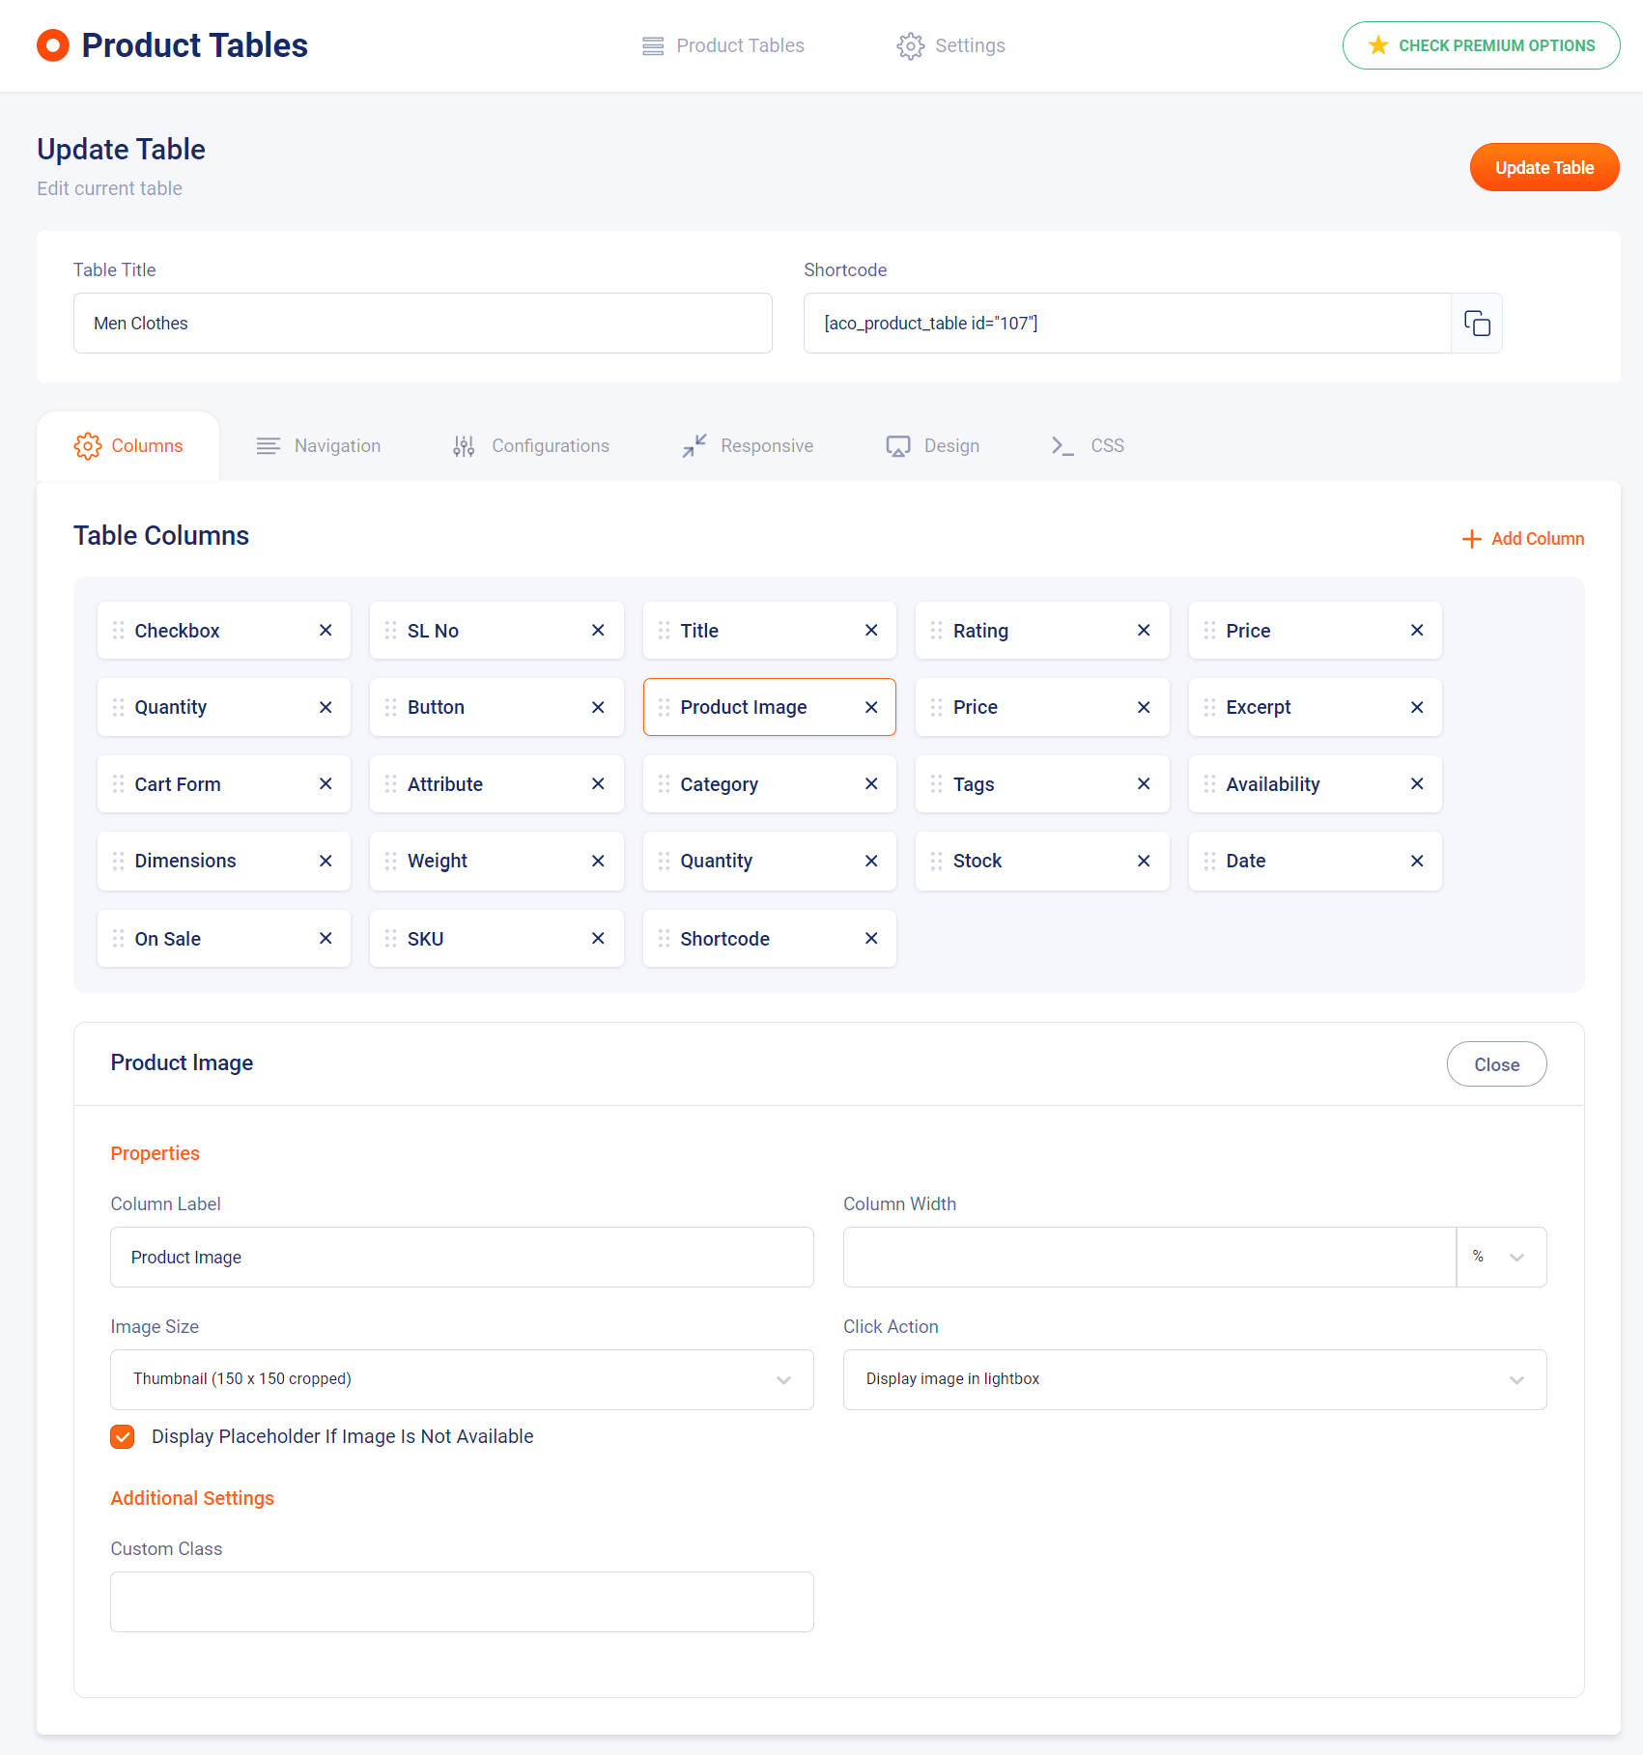This screenshot has height=1755, width=1643.
Task: Select the Excerpt column chip
Action: 1316,707
